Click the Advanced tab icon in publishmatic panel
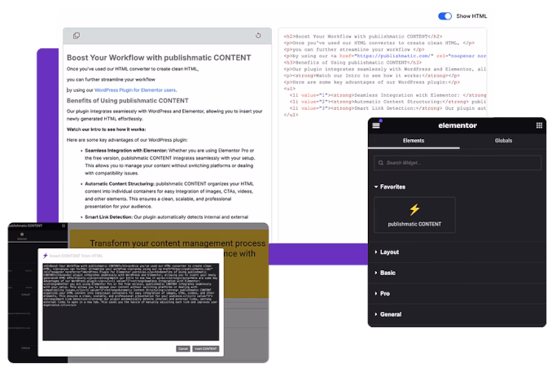Viewport: 552px width, 368px height. [22, 236]
